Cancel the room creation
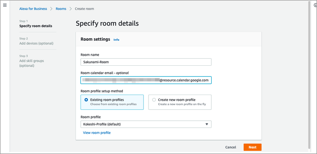 [x=231, y=147]
